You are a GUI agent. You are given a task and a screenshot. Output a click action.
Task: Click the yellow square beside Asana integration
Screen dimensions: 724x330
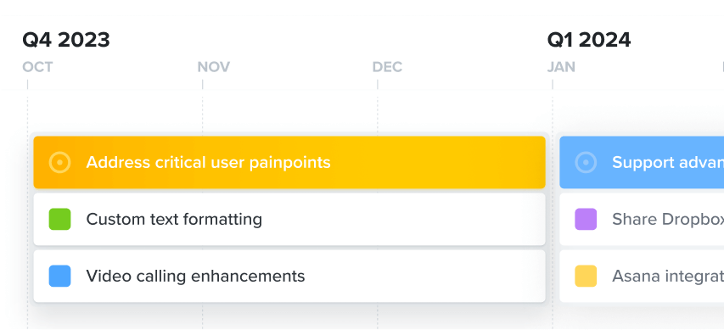click(x=586, y=276)
